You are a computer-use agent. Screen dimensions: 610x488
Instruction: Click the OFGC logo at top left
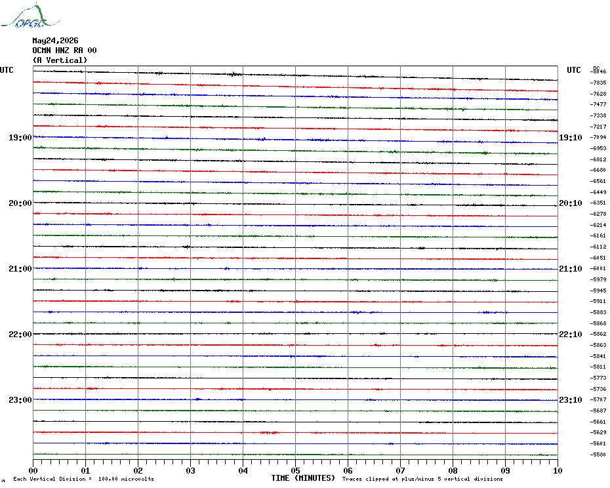(x=31, y=16)
